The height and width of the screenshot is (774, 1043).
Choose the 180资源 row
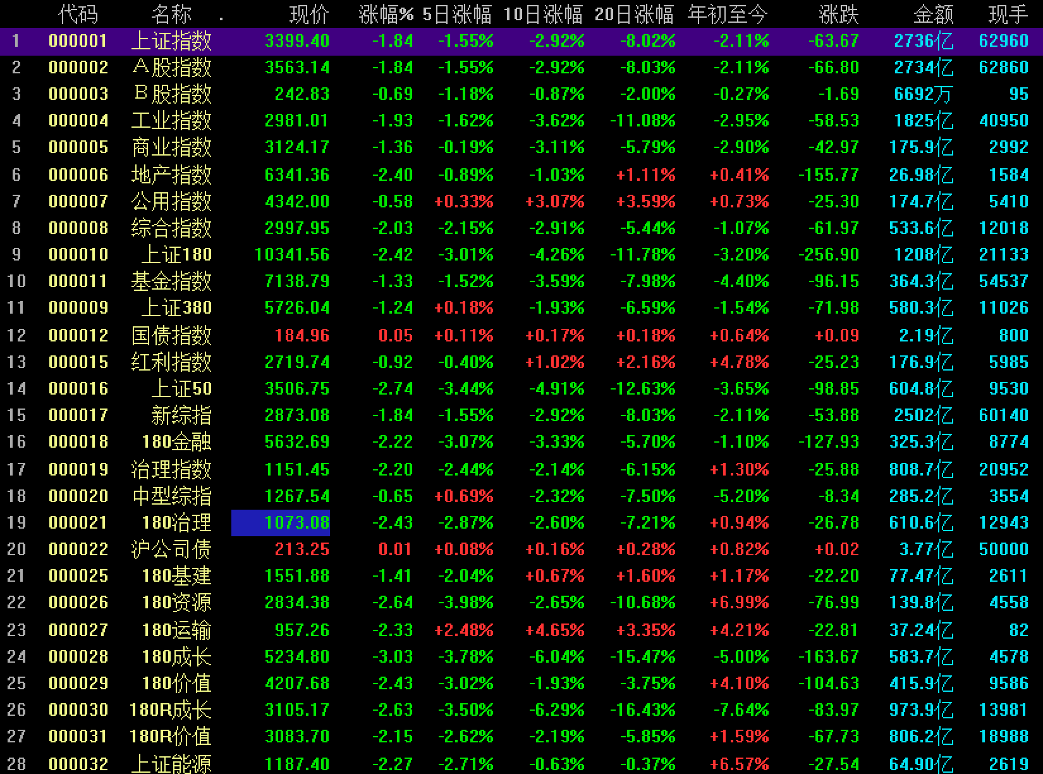click(x=176, y=603)
